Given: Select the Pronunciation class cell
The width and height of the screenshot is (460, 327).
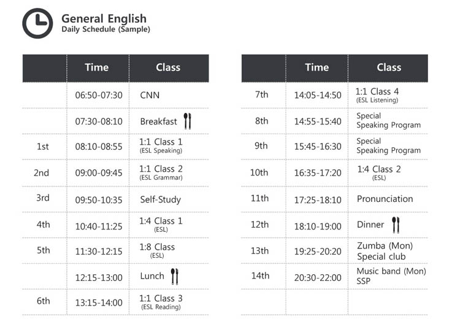Looking at the screenshot, I should pyautogui.click(x=385, y=199).
